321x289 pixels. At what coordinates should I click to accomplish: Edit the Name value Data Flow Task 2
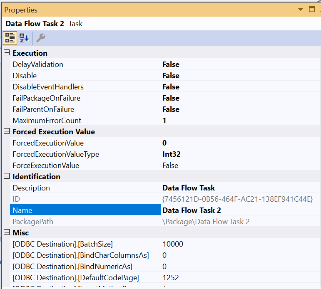tap(192, 210)
